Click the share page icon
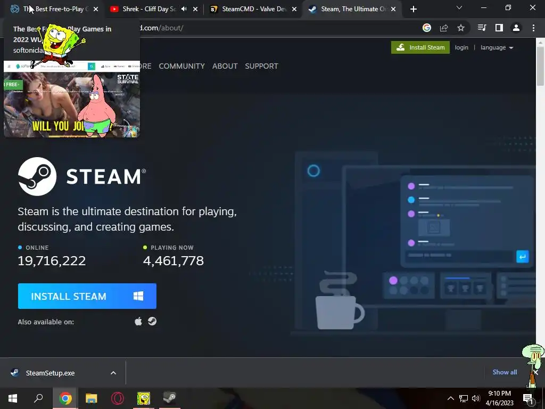The width and height of the screenshot is (545, 409). click(x=444, y=28)
